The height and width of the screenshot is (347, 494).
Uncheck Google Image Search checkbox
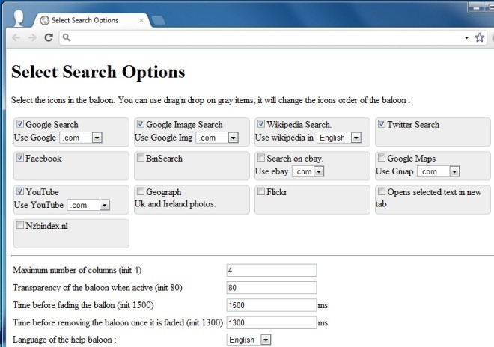141,123
